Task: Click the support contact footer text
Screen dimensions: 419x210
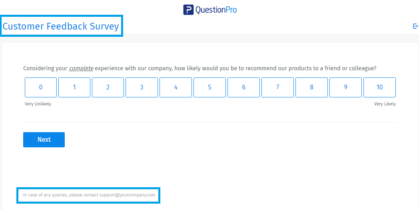Action: 89,195
